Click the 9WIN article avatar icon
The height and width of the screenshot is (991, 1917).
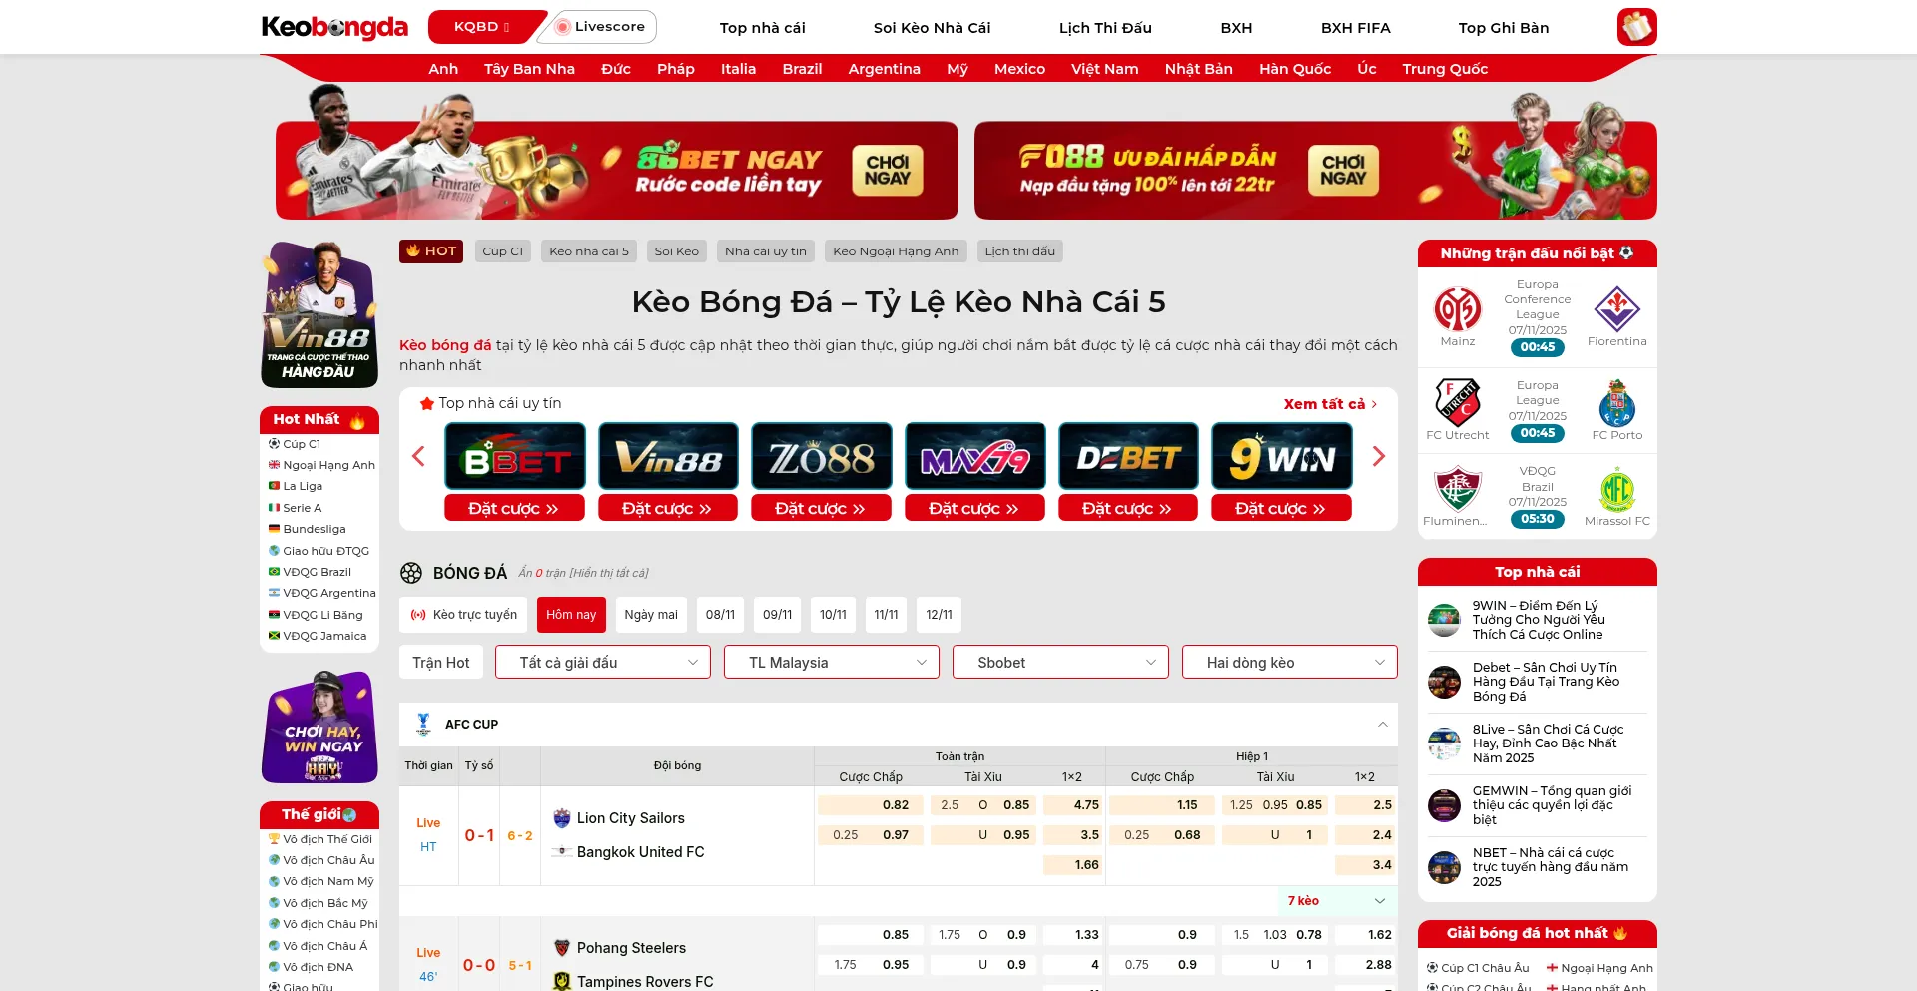(1444, 620)
